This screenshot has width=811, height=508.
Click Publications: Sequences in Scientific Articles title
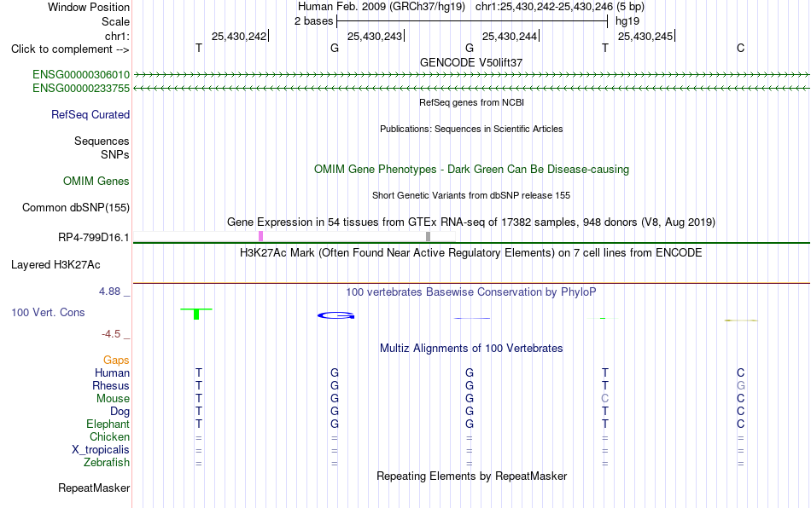point(471,129)
